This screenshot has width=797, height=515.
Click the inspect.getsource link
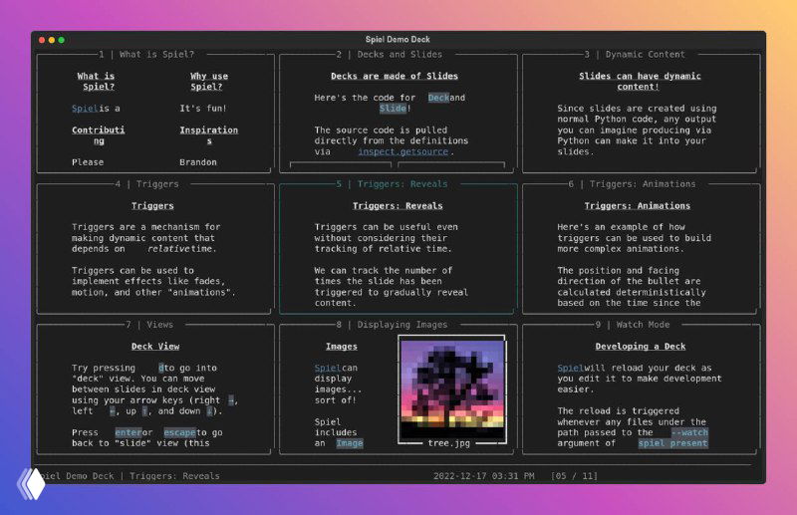click(x=403, y=151)
